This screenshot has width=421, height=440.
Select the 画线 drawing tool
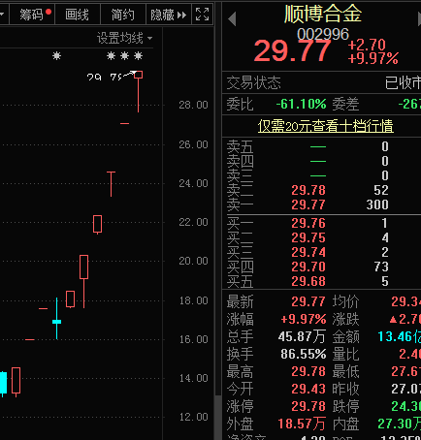78,15
